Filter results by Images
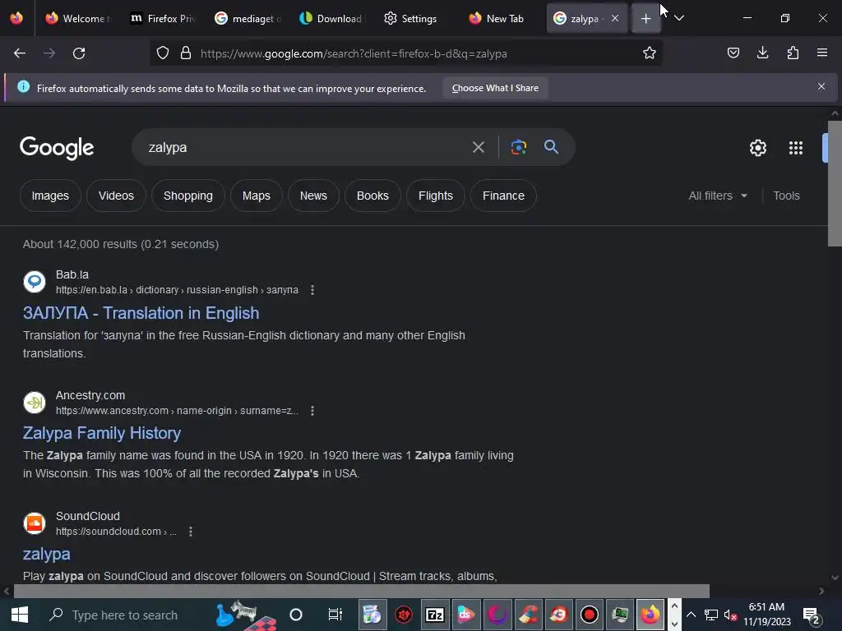This screenshot has height=631, width=842. (50, 196)
